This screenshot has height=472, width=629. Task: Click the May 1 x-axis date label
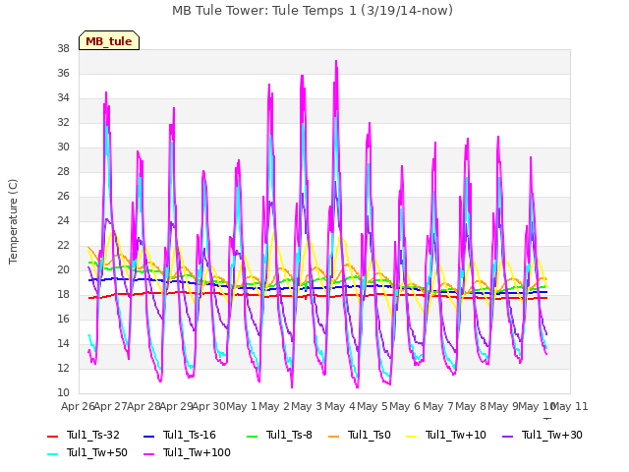(242, 406)
